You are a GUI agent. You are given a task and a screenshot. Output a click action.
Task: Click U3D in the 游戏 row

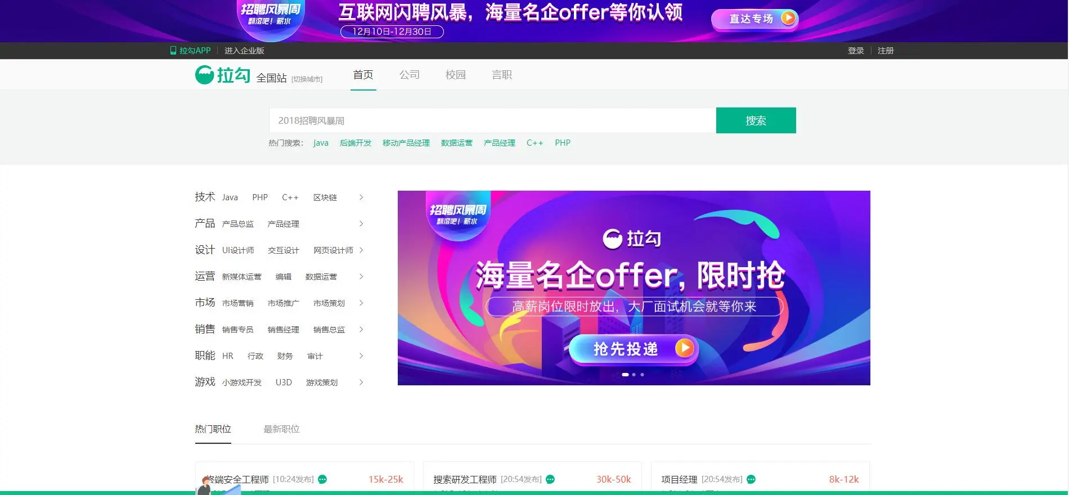pyautogui.click(x=284, y=382)
